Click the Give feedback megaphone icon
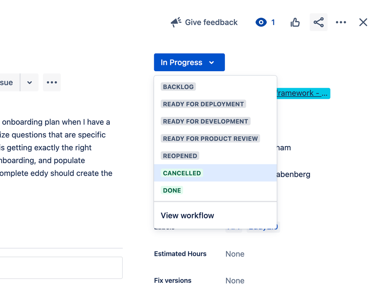Screen dimensions: 375x300 point(176,22)
